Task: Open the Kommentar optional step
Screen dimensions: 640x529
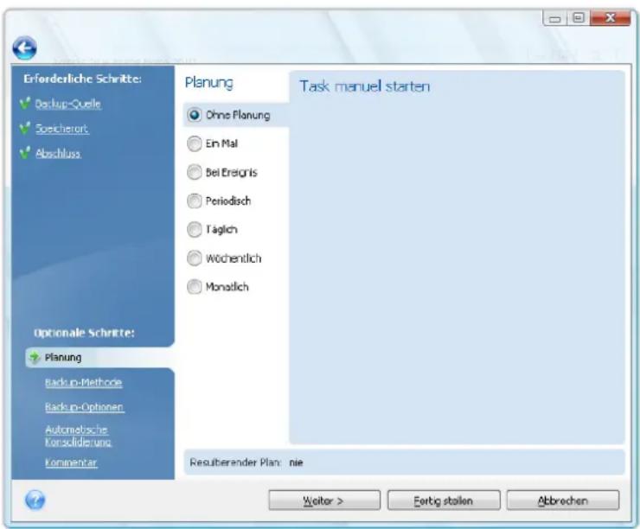Action: (x=71, y=462)
